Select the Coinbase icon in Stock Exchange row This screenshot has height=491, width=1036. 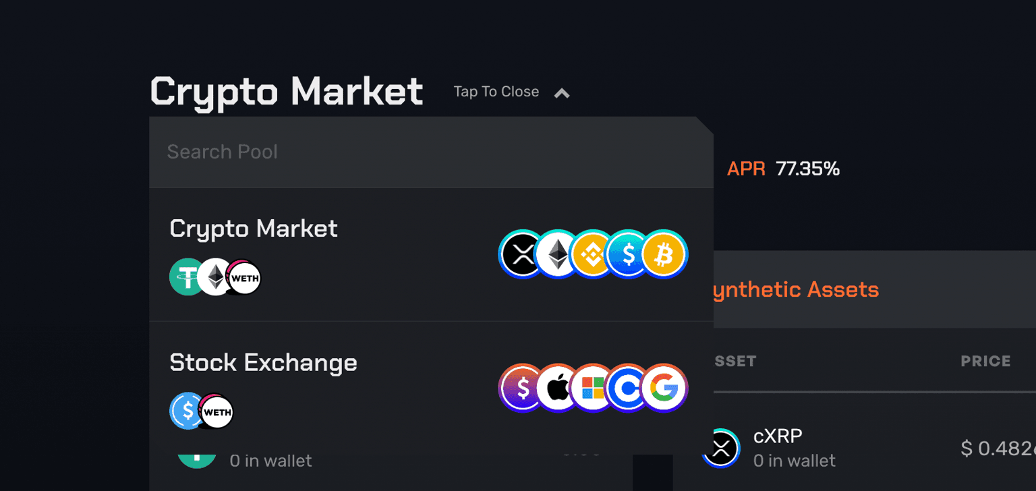click(x=628, y=388)
